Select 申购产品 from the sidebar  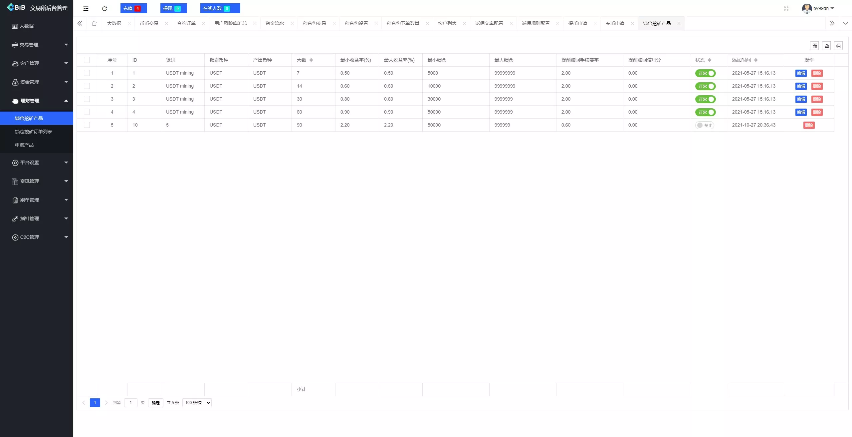pos(25,145)
